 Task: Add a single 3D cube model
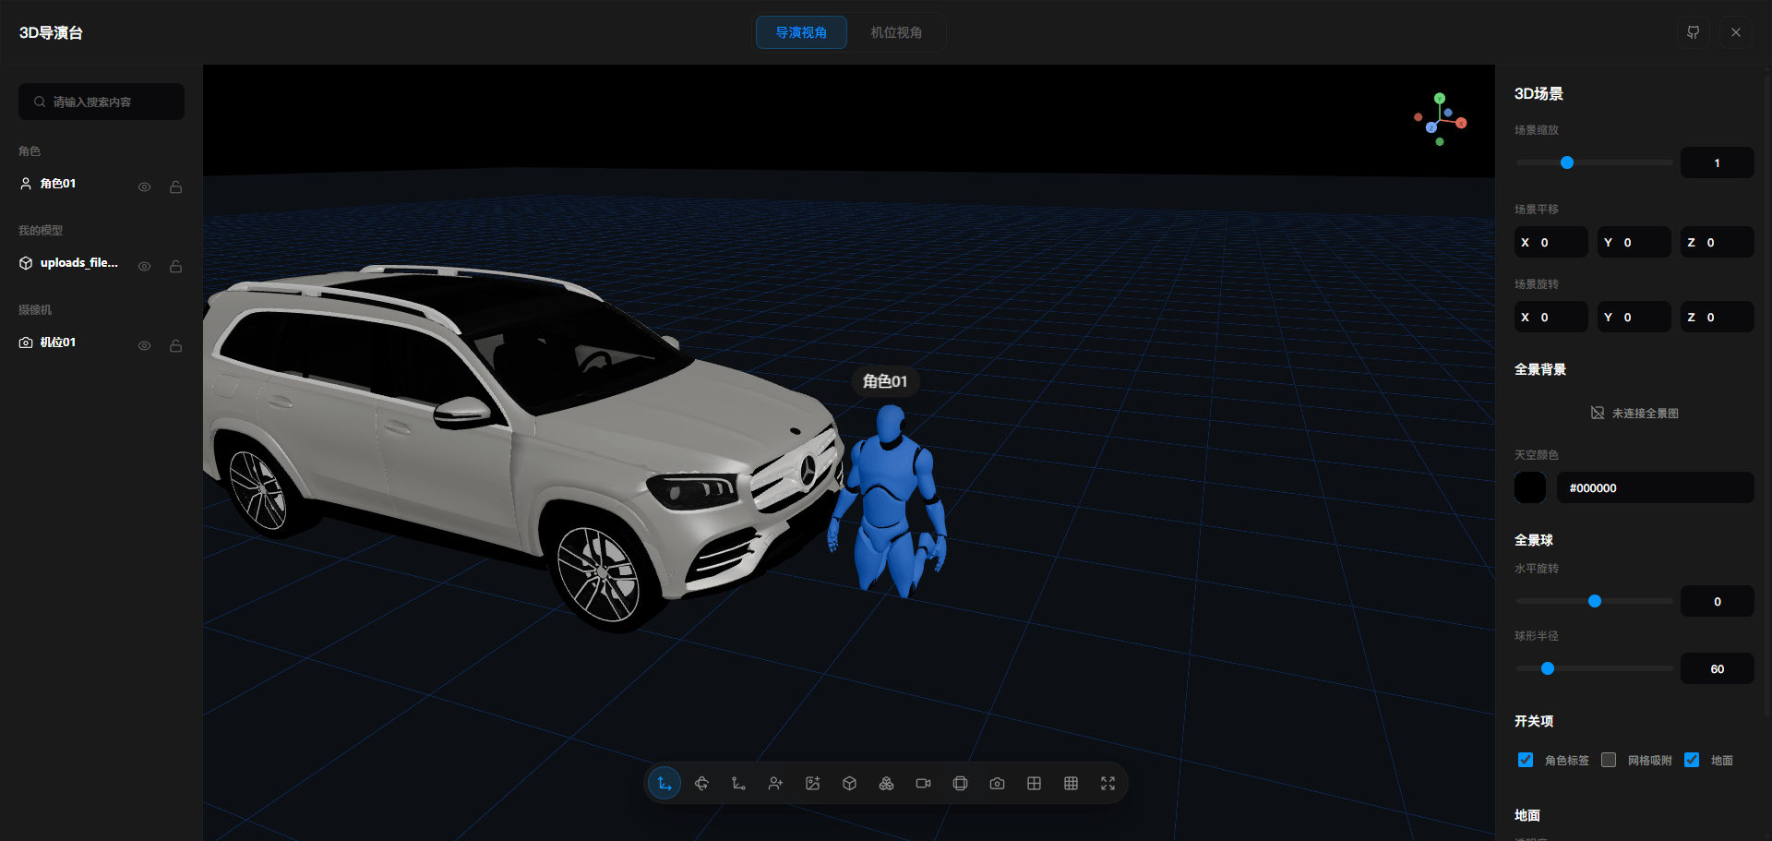click(849, 783)
